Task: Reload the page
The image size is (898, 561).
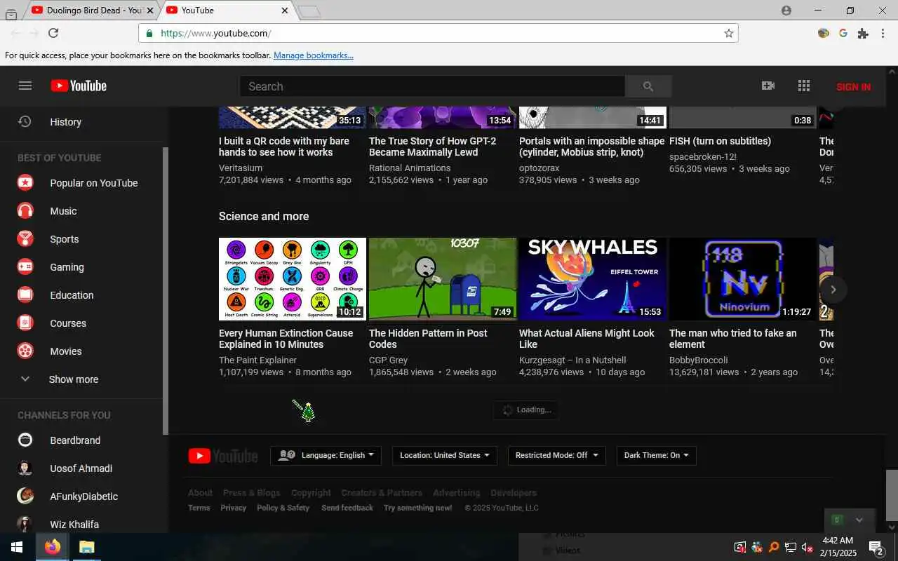Action: click(x=53, y=33)
